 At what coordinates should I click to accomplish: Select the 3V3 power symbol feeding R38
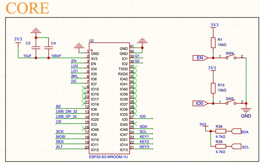[204, 125]
